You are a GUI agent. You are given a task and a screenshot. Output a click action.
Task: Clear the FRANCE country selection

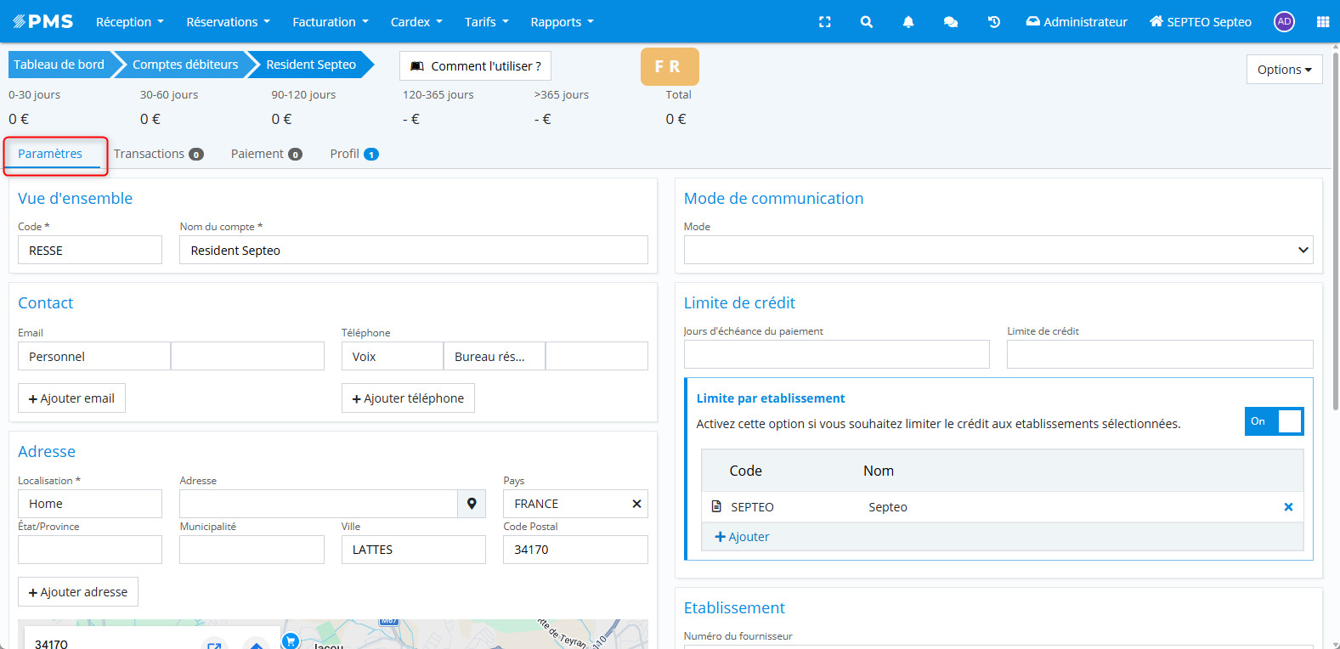pyautogui.click(x=636, y=504)
